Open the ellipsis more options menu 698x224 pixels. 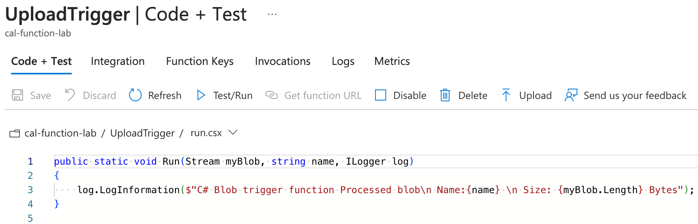[272, 15]
